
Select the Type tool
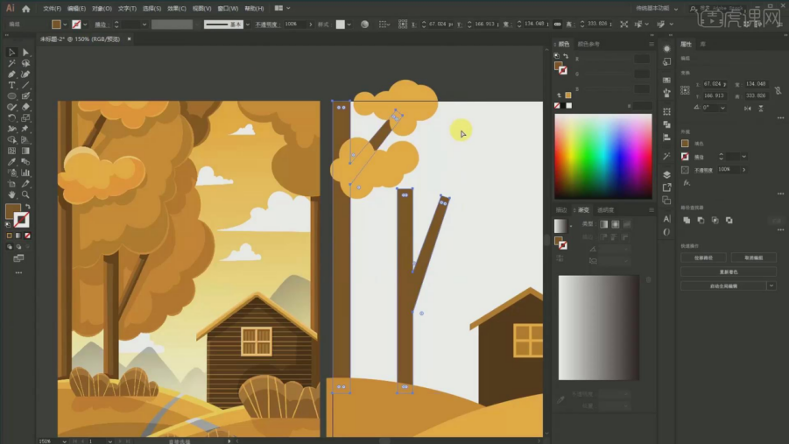(x=11, y=85)
